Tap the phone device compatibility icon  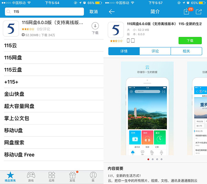(x=128, y=41)
